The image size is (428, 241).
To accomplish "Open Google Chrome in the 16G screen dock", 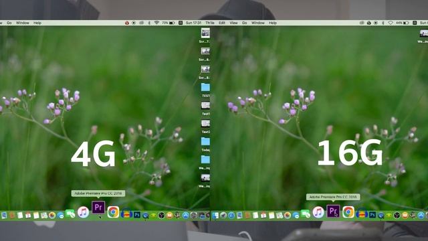I will pos(348,212).
